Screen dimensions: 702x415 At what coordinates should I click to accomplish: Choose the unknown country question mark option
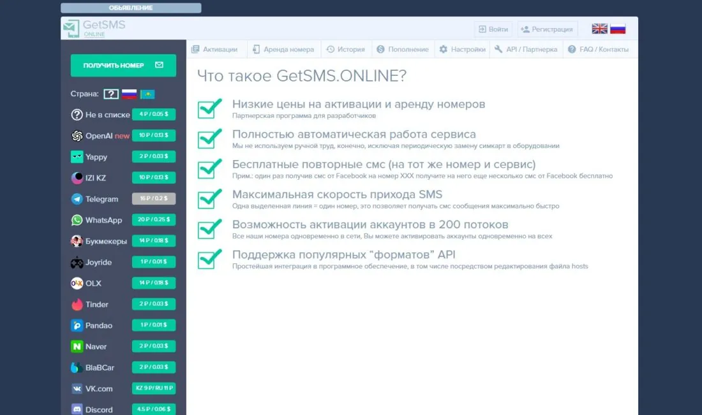[x=111, y=94]
